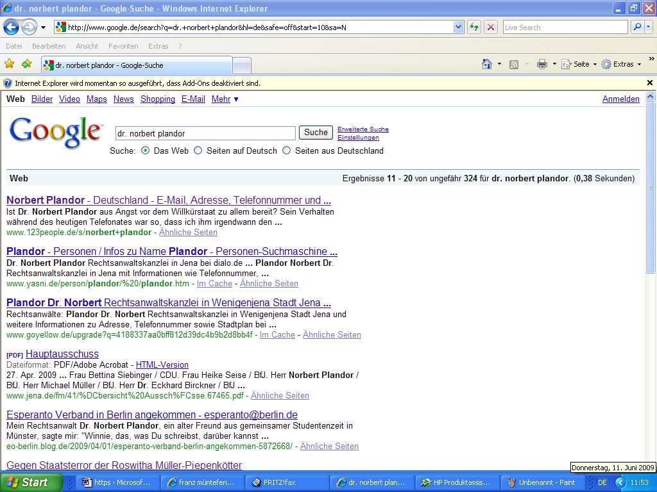Open the address bar URL history dropdown
The image size is (657, 492).
click(x=458, y=28)
